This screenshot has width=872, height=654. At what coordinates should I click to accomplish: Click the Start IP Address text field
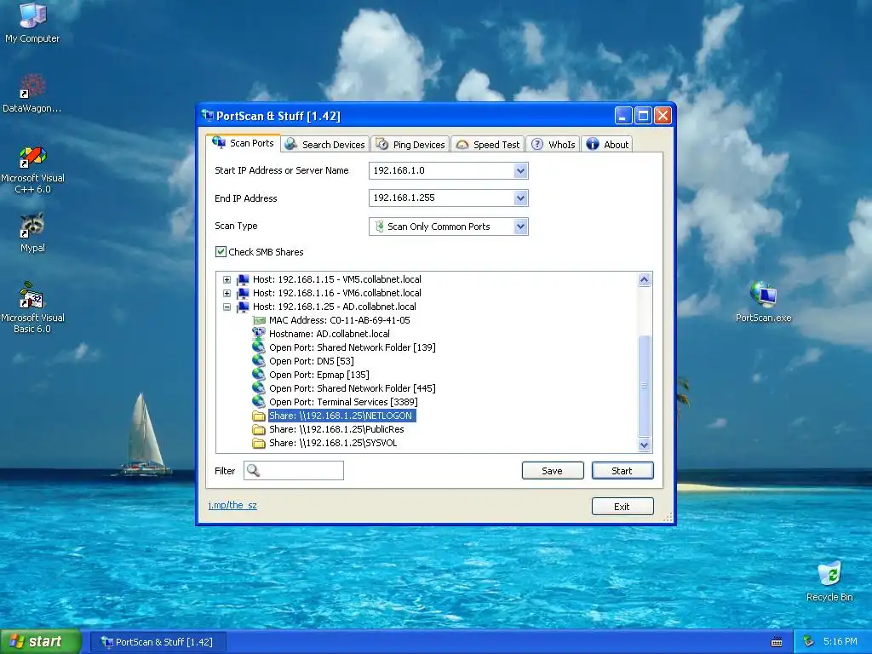[442, 170]
